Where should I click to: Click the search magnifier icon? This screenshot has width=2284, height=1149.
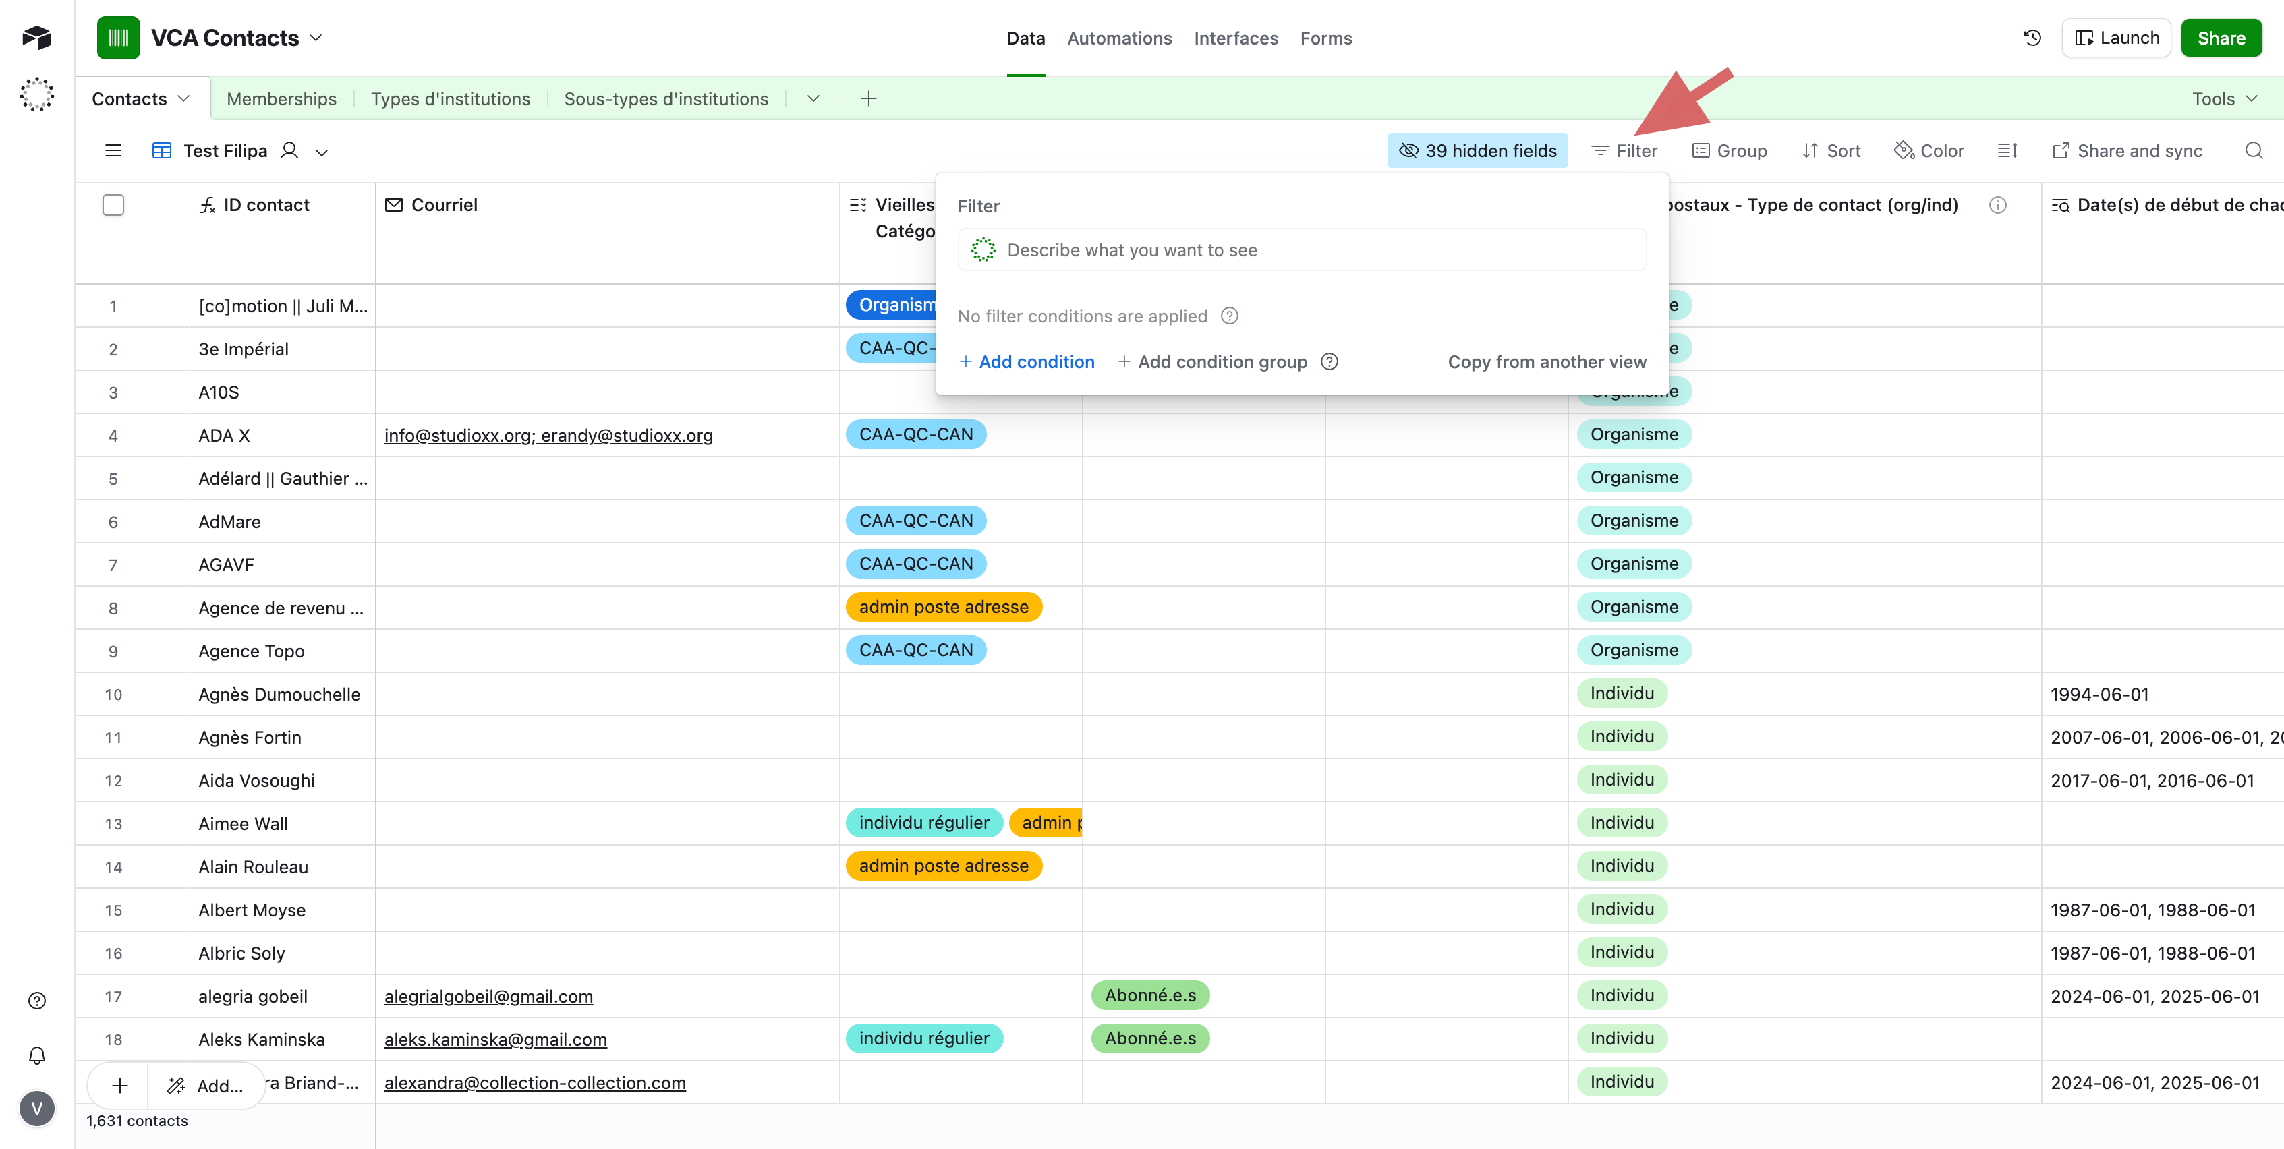(2253, 151)
